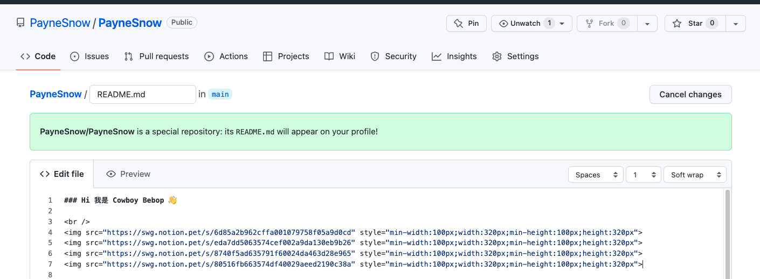Expand the Star lists dropdown arrow

pos(736,24)
